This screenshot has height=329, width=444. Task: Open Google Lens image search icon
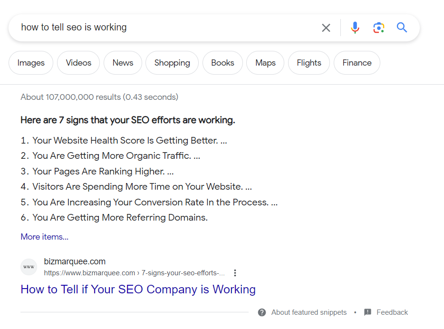point(378,28)
